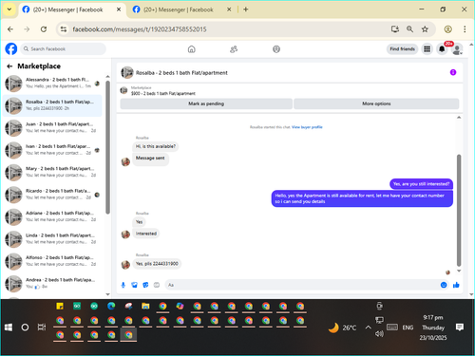Open the View buyer profile link
Screen dimensions: 475x356
(307, 127)
